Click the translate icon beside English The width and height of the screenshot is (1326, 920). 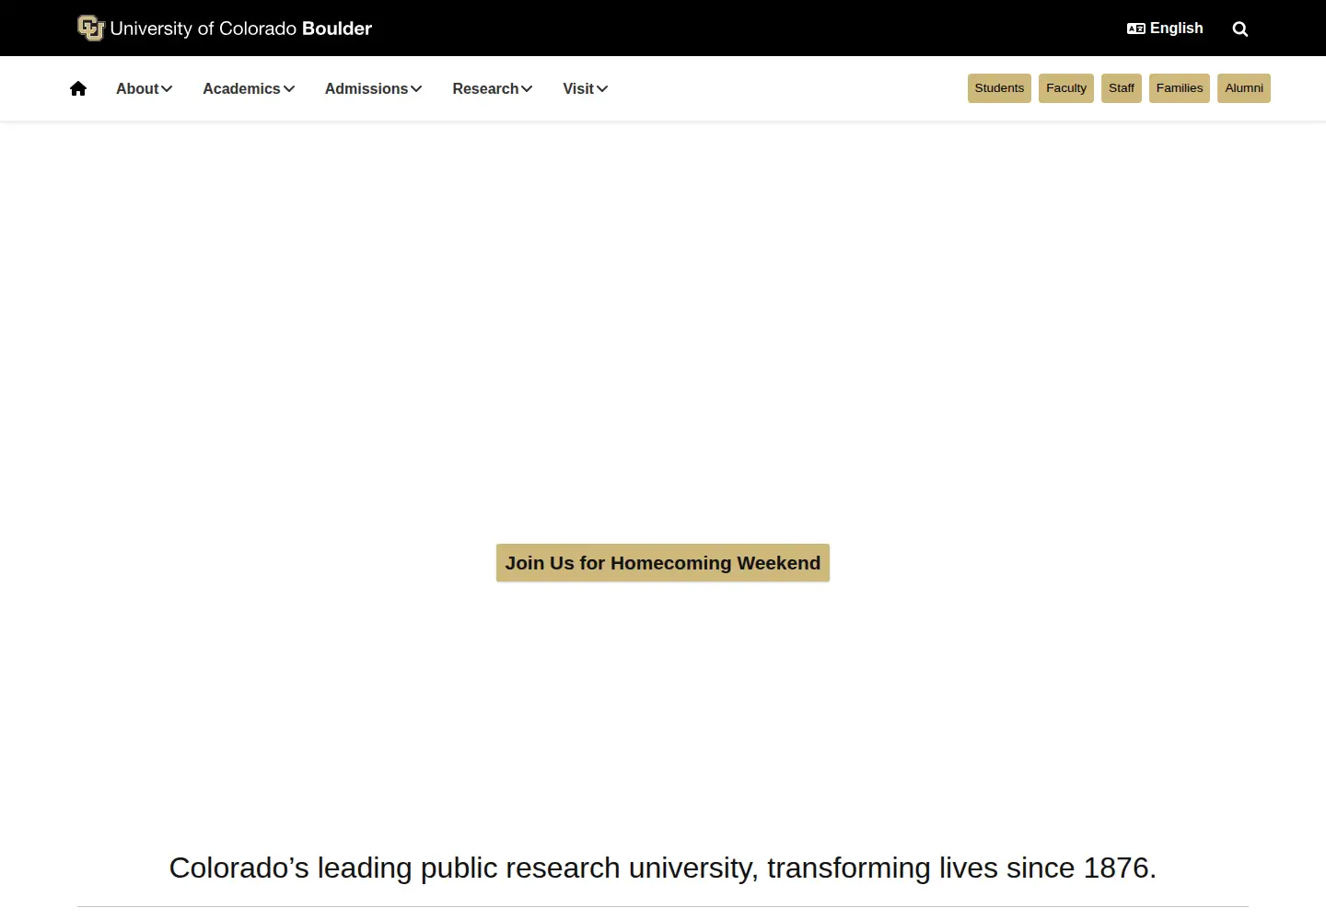point(1136,29)
